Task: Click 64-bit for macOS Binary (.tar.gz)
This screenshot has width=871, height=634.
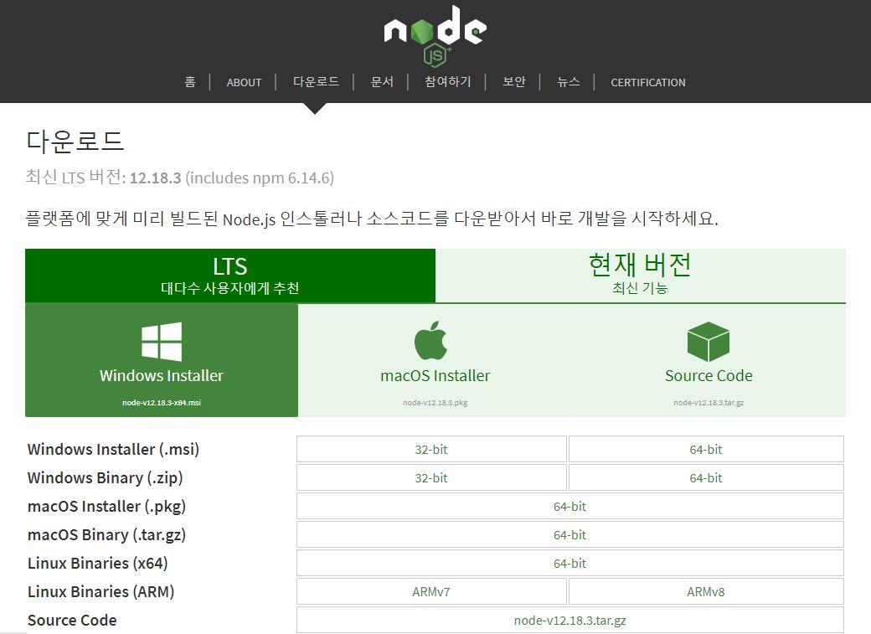Action: coord(570,534)
